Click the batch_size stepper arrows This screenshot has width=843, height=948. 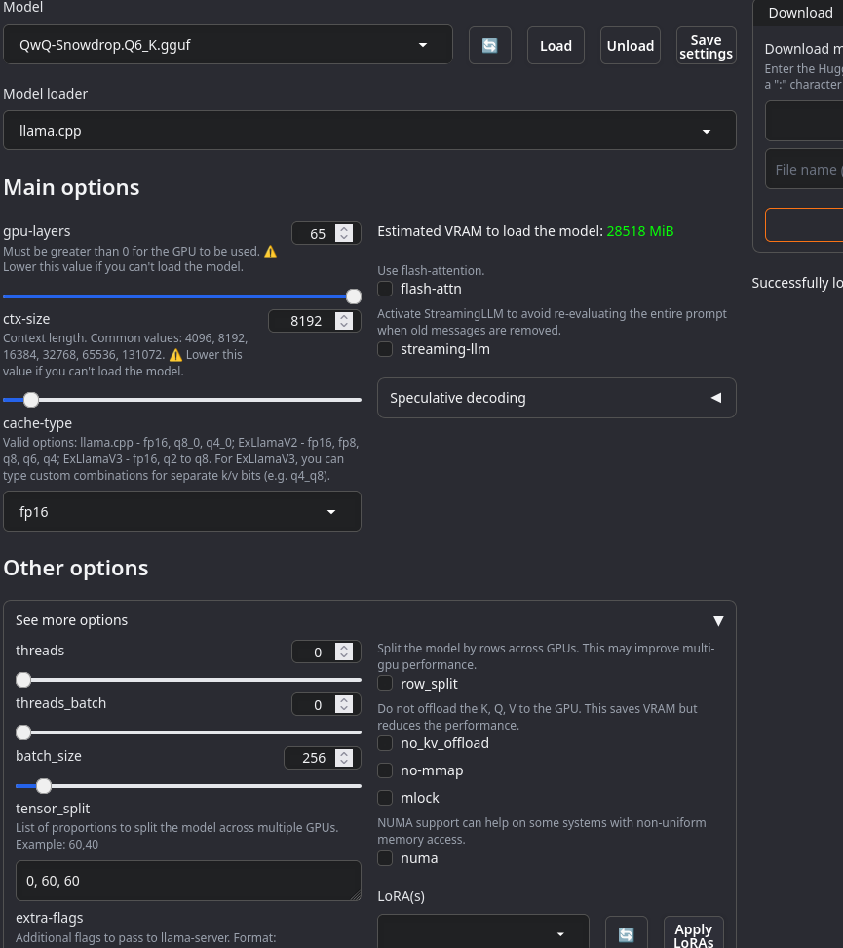pyautogui.click(x=343, y=757)
